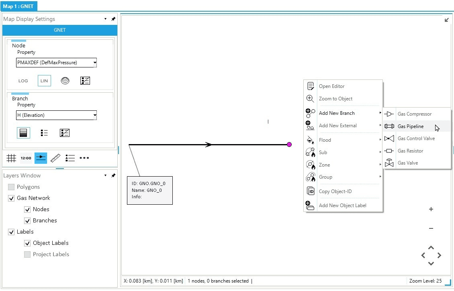Image resolution: width=454 pixels, height=291 pixels.
Task: Select the ruler measurement tool
Action: click(55, 158)
